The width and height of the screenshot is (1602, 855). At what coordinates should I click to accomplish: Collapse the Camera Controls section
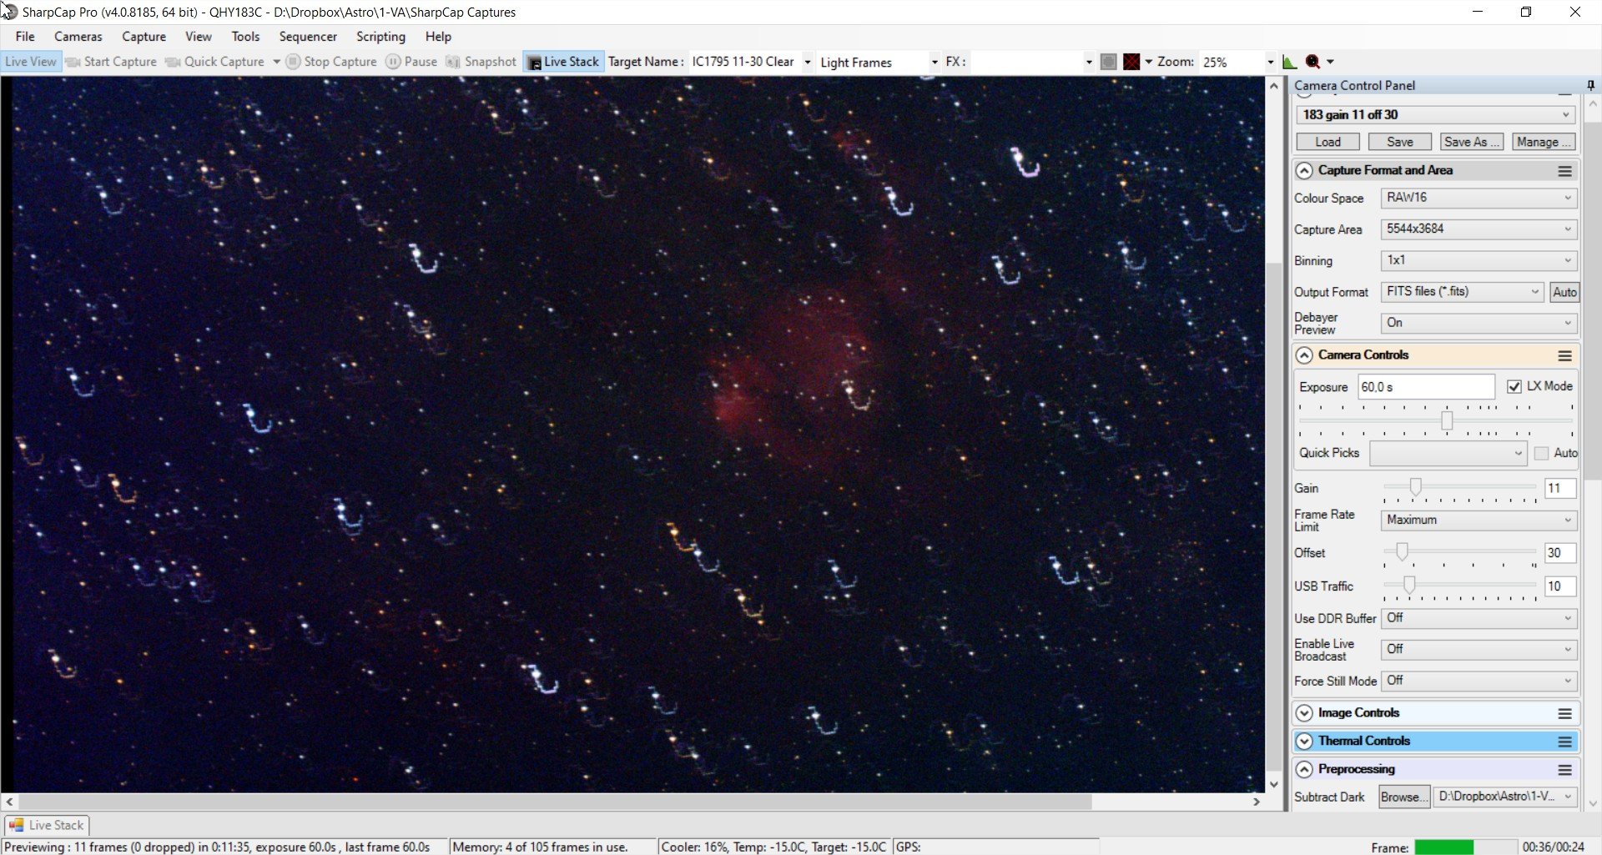[x=1304, y=355]
